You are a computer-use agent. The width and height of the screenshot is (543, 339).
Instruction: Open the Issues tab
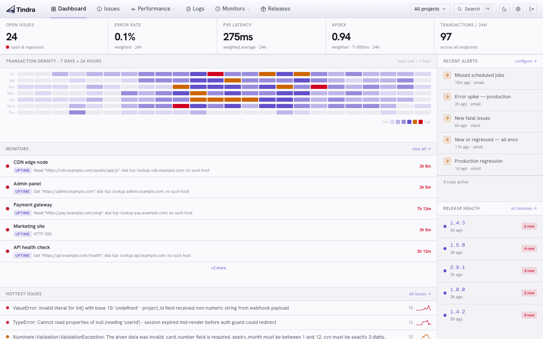tap(108, 9)
